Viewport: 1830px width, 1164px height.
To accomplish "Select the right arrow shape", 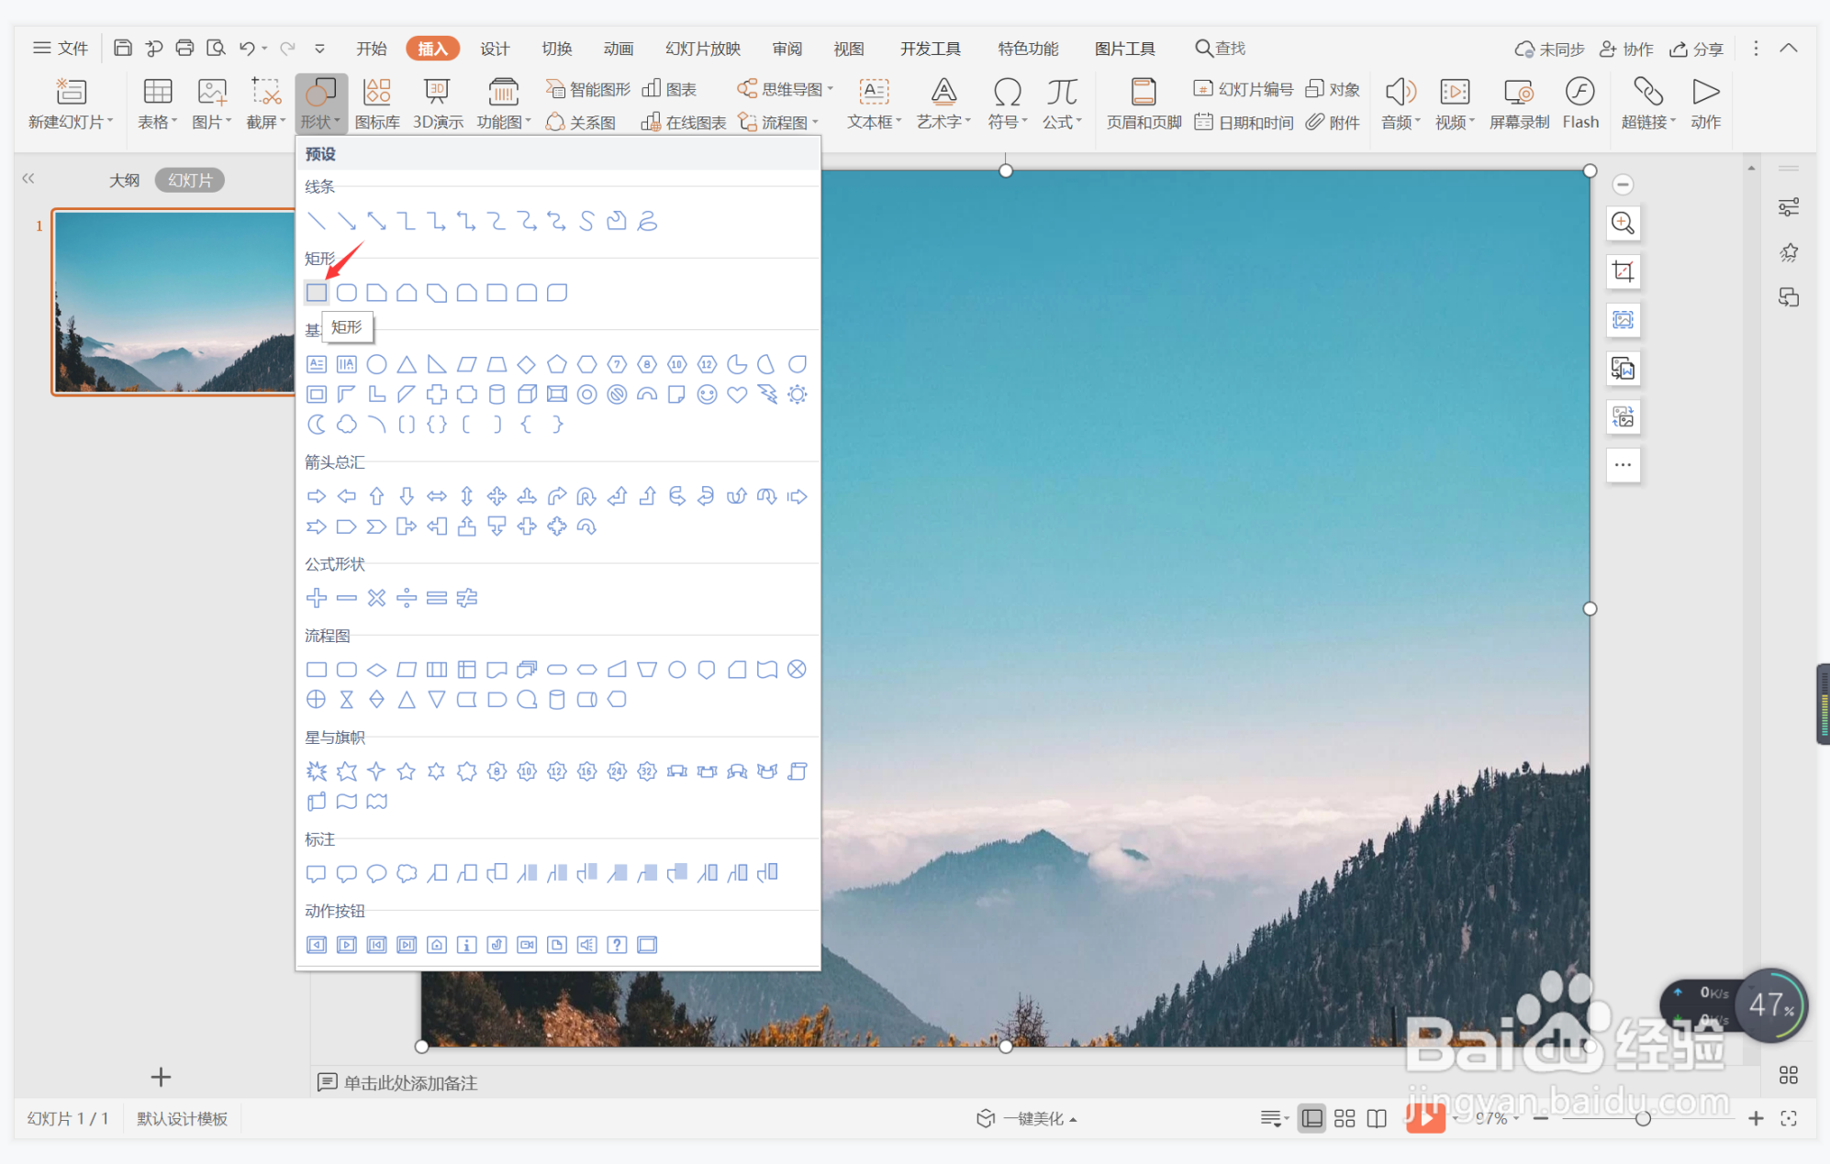I will pos(317,496).
